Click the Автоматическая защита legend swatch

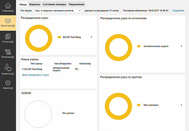139,46
